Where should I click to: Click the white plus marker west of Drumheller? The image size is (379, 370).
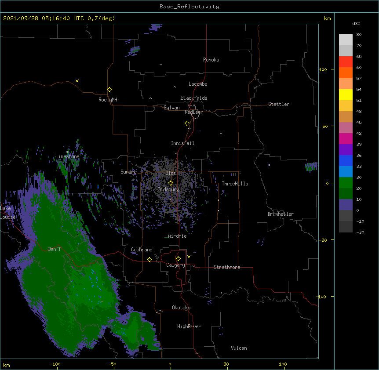(269, 165)
